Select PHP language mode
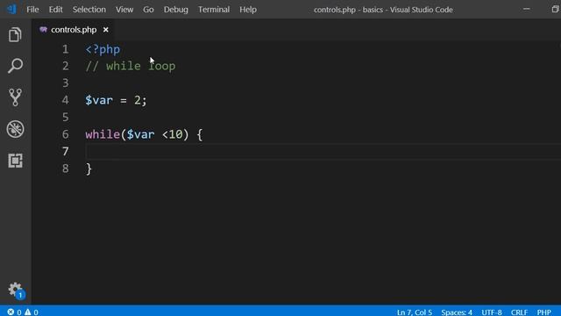Viewport: 561px width, 316px height. (x=543, y=312)
